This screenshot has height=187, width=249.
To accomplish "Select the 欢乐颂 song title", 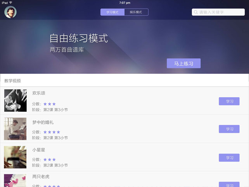I will point(39,93).
